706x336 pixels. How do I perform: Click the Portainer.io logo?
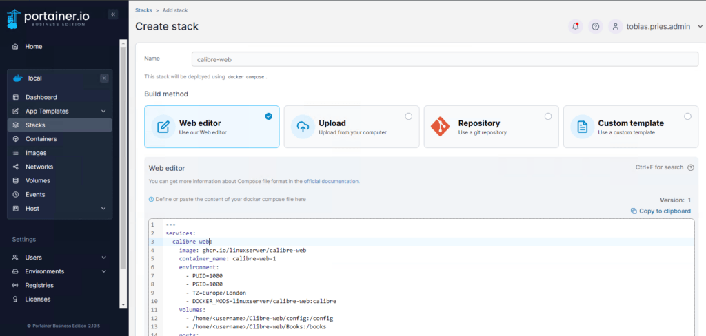point(48,18)
